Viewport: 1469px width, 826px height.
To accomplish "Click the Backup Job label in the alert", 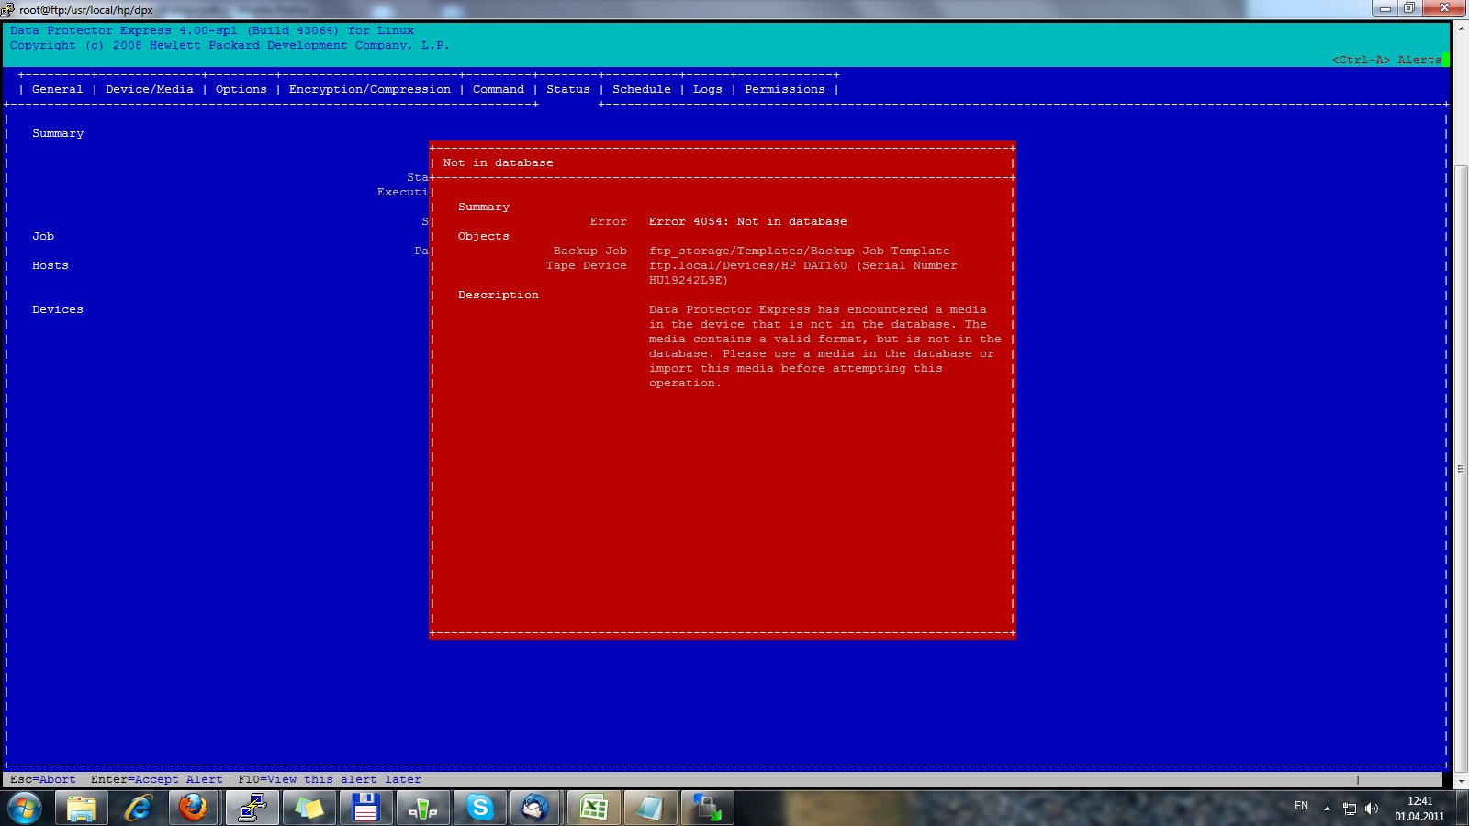I will click(590, 251).
